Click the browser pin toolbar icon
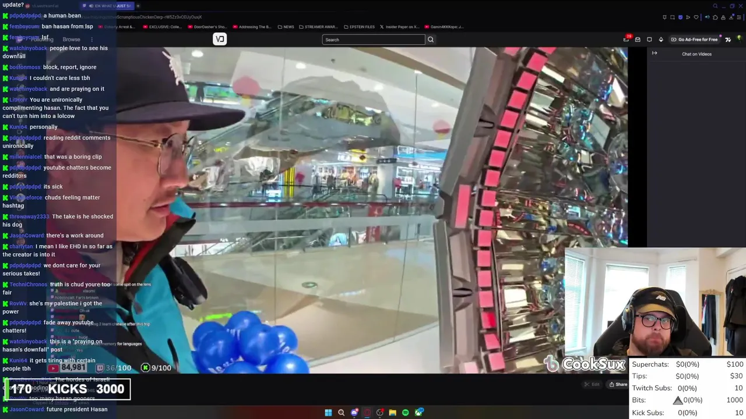 [x=665, y=17]
